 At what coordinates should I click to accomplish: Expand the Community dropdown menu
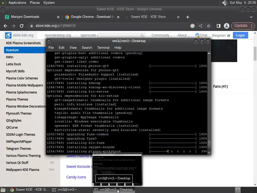[162, 35]
